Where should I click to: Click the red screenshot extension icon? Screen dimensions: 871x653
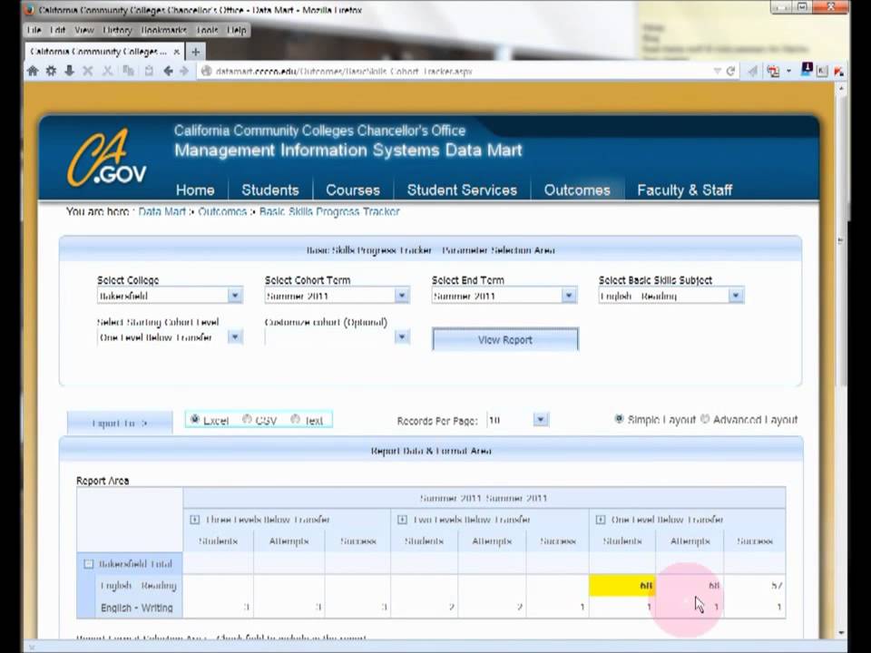773,71
